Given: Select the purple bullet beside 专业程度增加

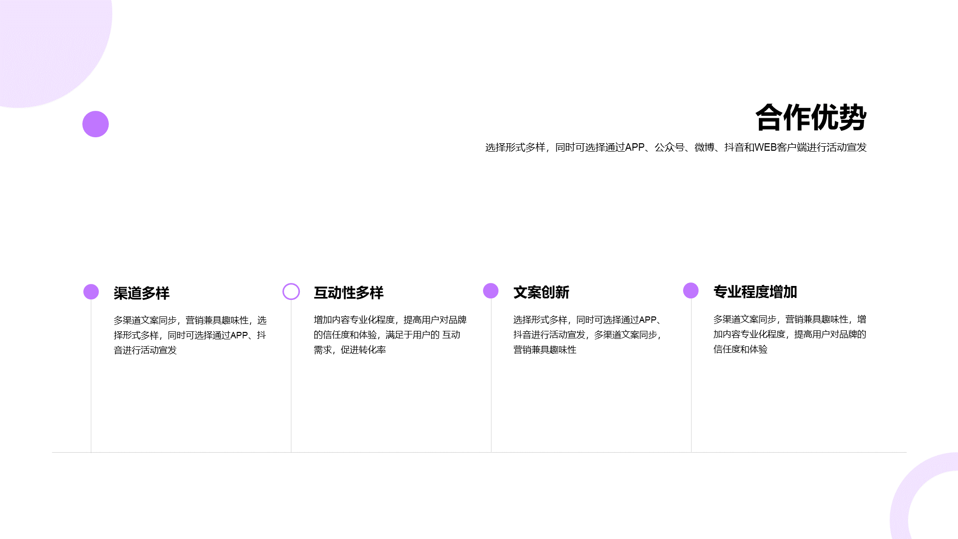Looking at the screenshot, I should [x=691, y=290].
